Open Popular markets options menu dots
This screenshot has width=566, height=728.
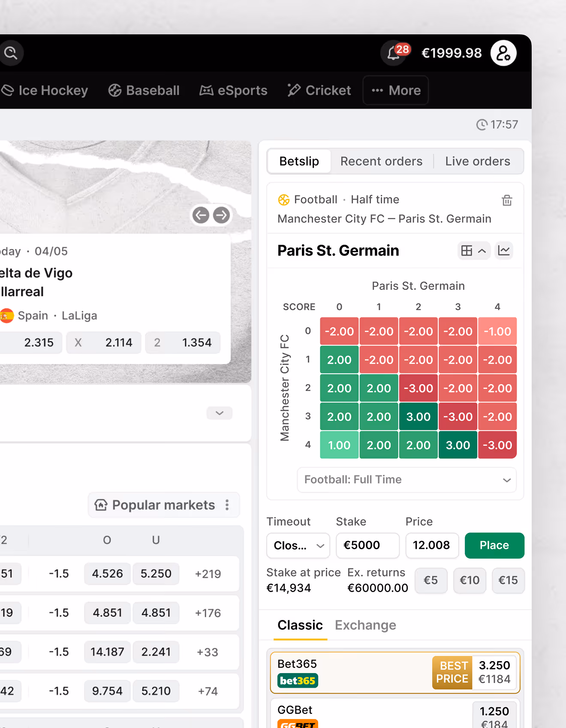(x=227, y=505)
